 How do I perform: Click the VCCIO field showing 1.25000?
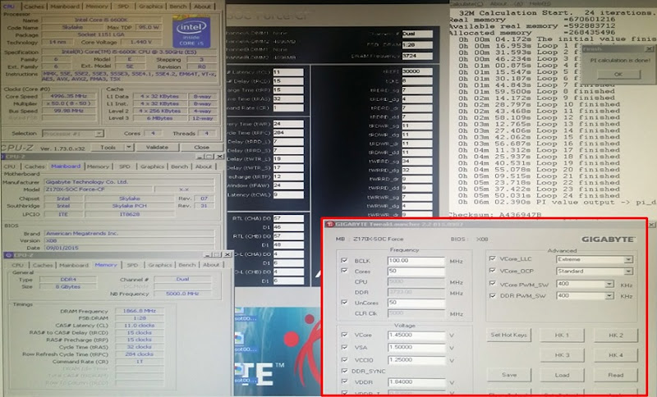pyautogui.click(x=416, y=360)
